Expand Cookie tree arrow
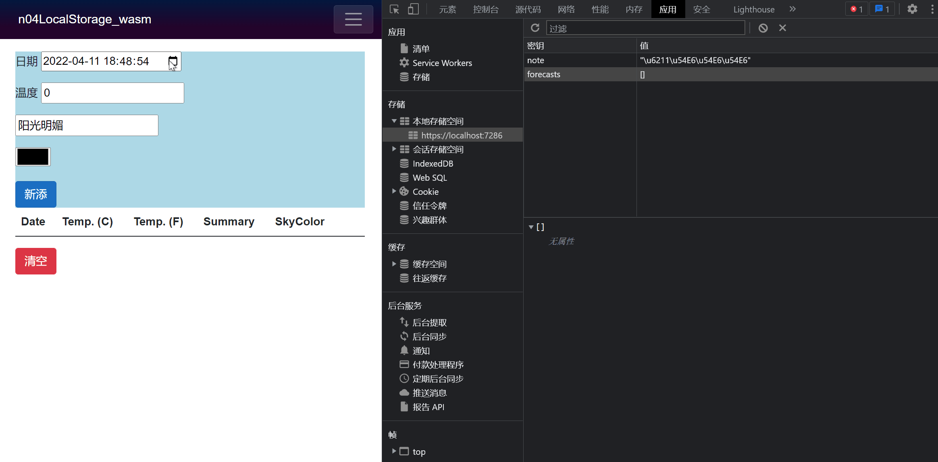The width and height of the screenshot is (938, 462). [394, 192]
